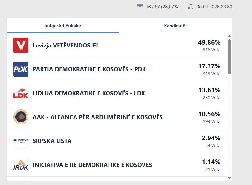252x185 pixels.
Task: Click the vertical scrollbar thumb
Action: tap(229, 56)
